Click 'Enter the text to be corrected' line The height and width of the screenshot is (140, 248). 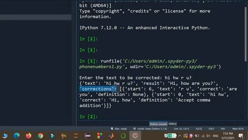pos(135,78)
